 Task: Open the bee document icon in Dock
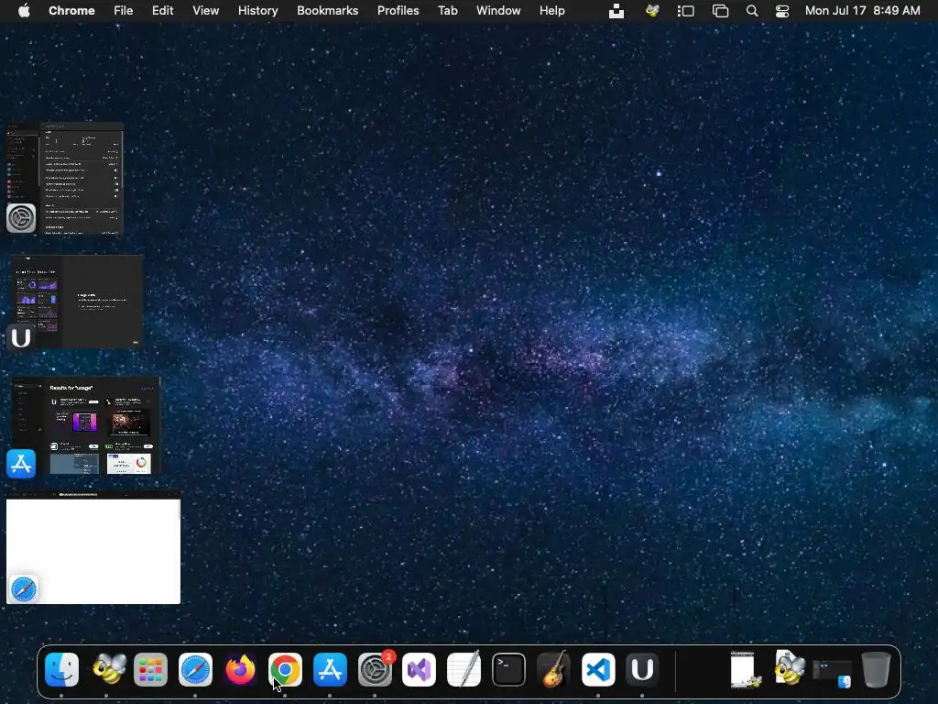pos(789,668)
